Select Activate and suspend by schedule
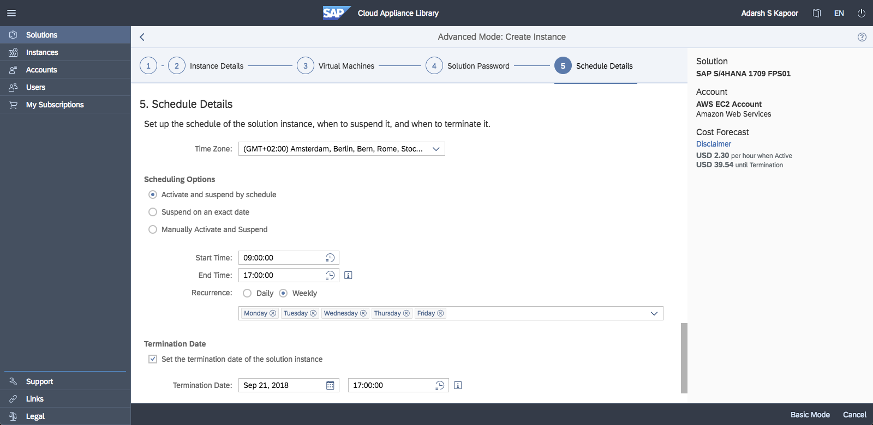Screen dimensions: 873x425 (x=153, y=195)
